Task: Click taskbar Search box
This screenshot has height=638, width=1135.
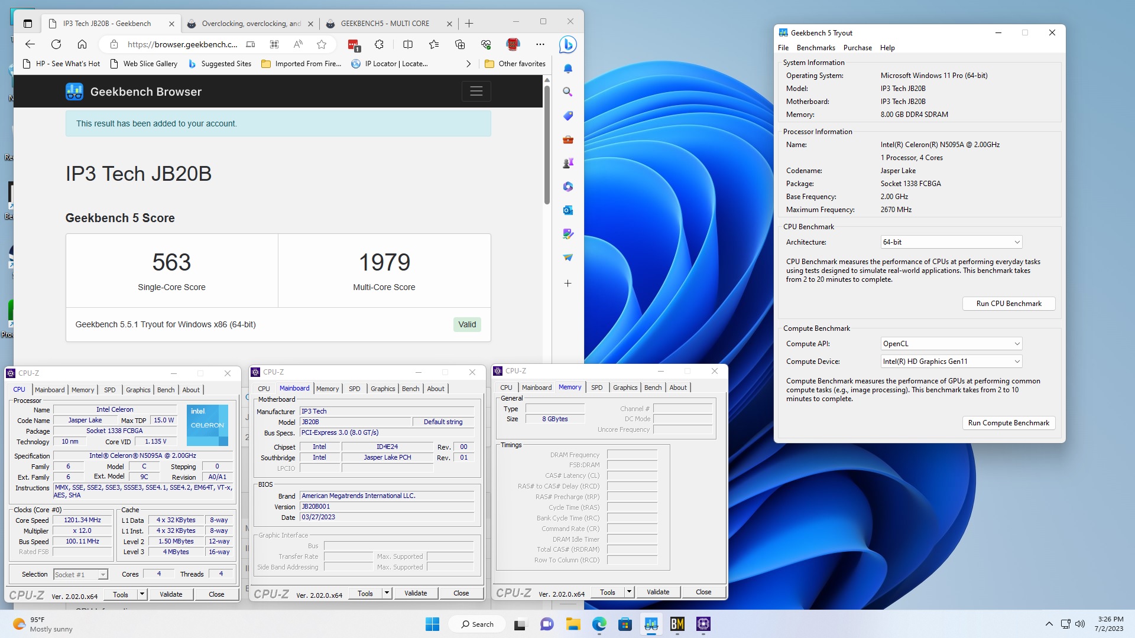Action: point(476,624)
